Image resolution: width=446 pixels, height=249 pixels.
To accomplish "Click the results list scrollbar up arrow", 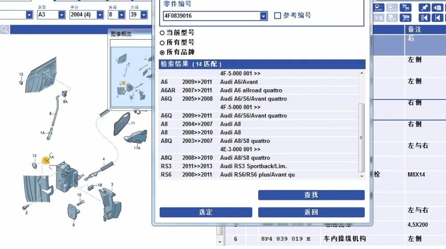I will pyautogui.click(x=362, y=73).
